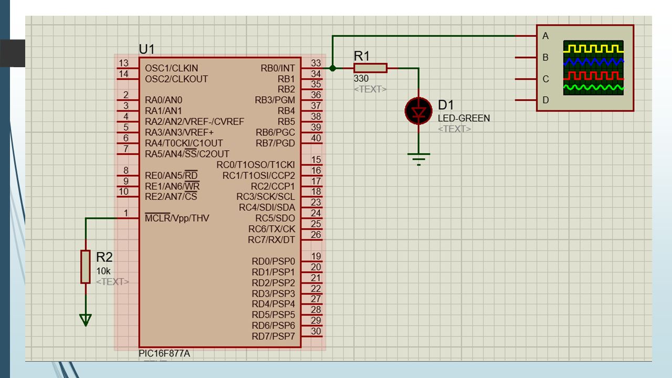Image resolution: width=672 pixels, height=378 pixels.
Task: Click the <TEXT> placeholder under LED-GREEN
Action: pos(455,129)
